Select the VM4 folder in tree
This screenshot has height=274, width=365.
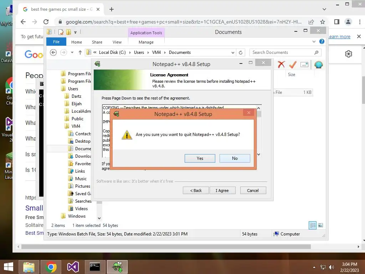pyautogui.click(x=76, y=126)
